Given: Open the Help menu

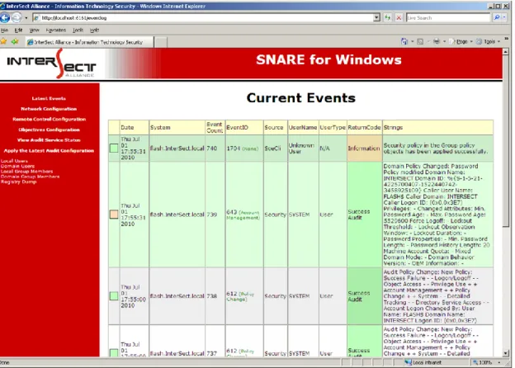Looking at the screenshot, I should (x=94, y=30).
